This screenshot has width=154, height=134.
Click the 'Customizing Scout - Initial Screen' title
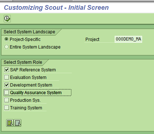pos(56,8)
